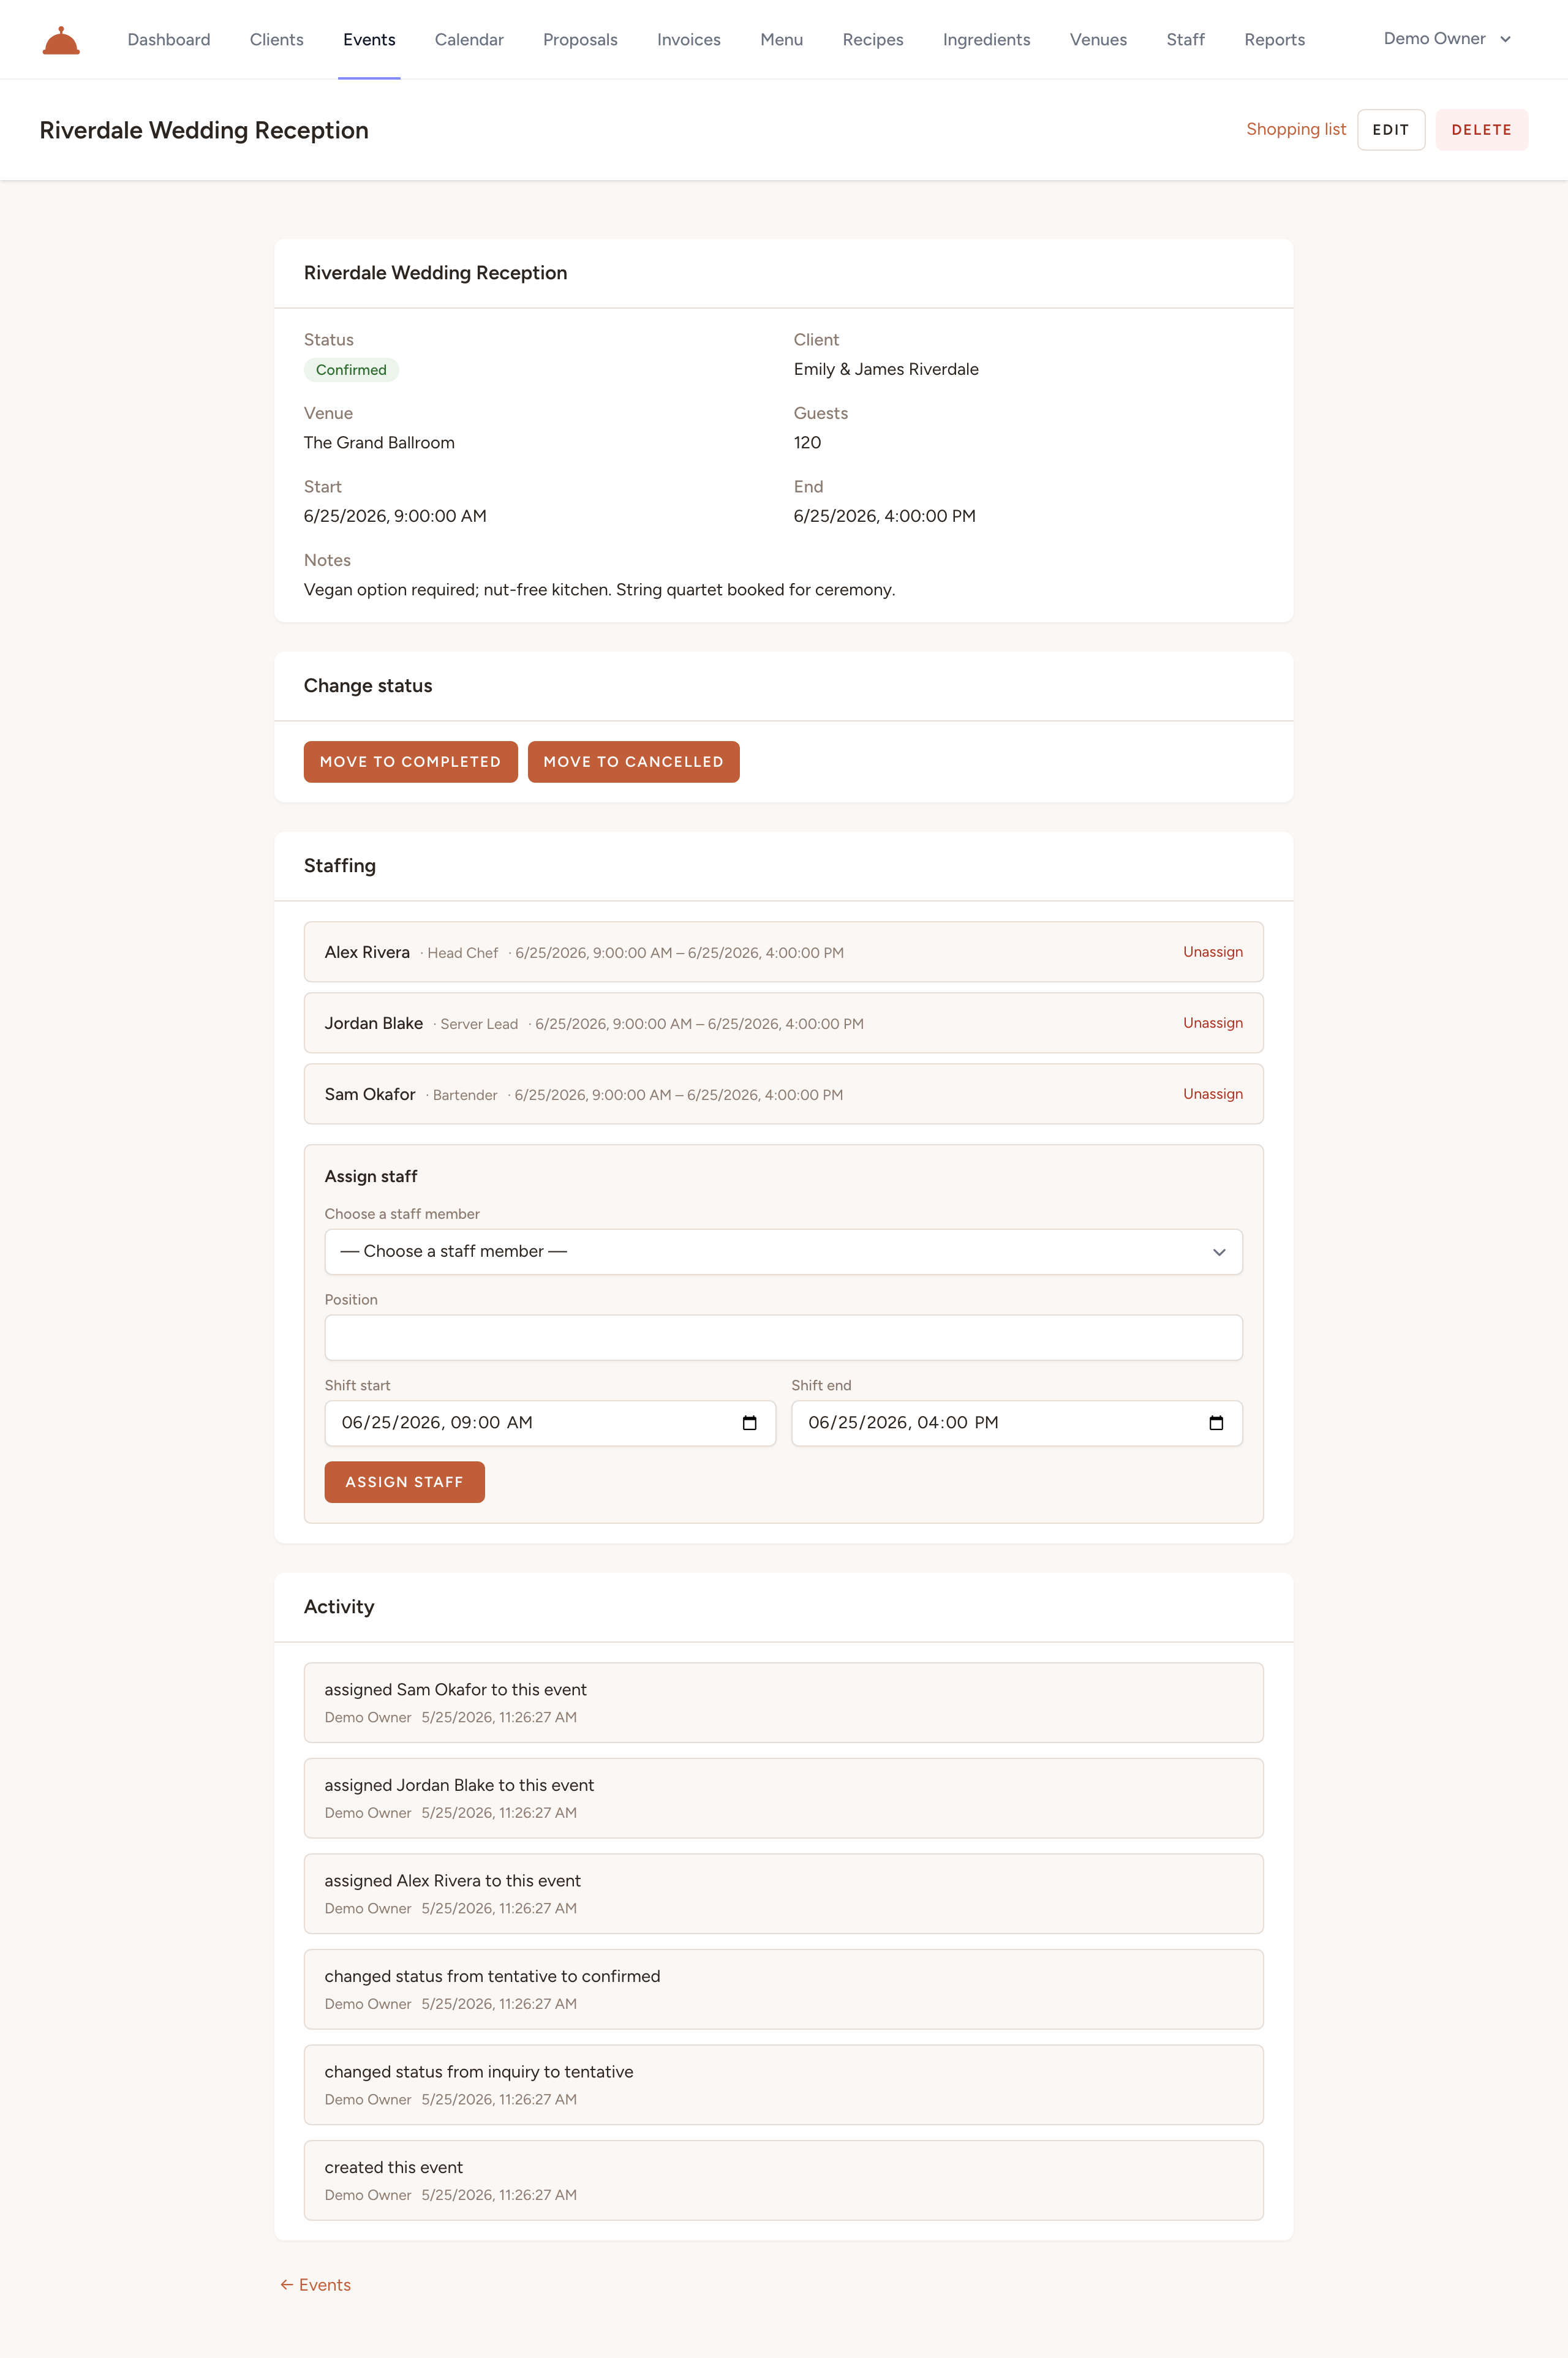Click the venue The Grand Ballroom
This screenshot has height=2358, width=1568.
pyautogui.click(x=379, y=443)
